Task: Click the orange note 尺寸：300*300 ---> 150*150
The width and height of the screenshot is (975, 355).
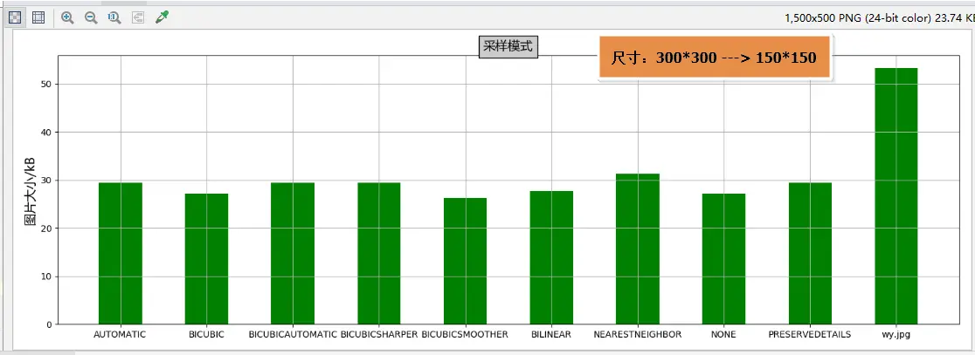Action: click(714, 57)
